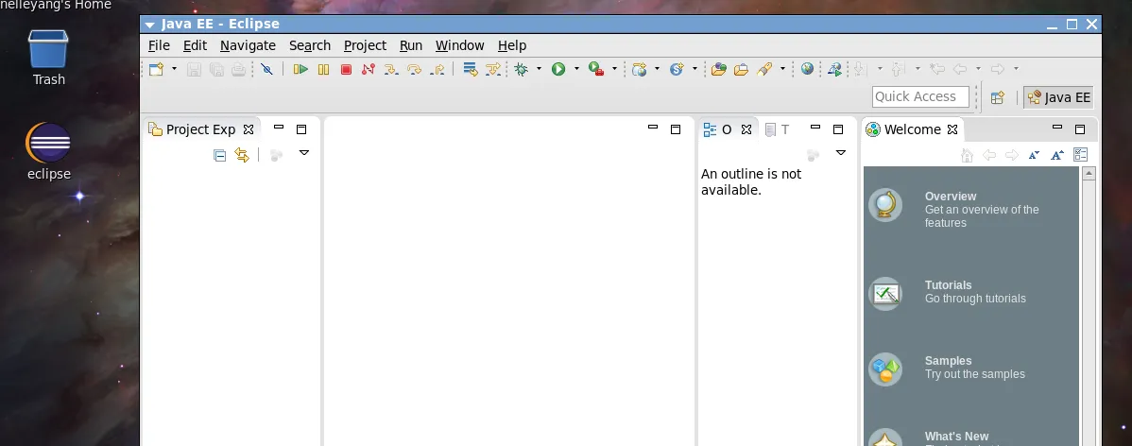Open the Search menu
The image size is (1132, 446).
tap(310, 45)
